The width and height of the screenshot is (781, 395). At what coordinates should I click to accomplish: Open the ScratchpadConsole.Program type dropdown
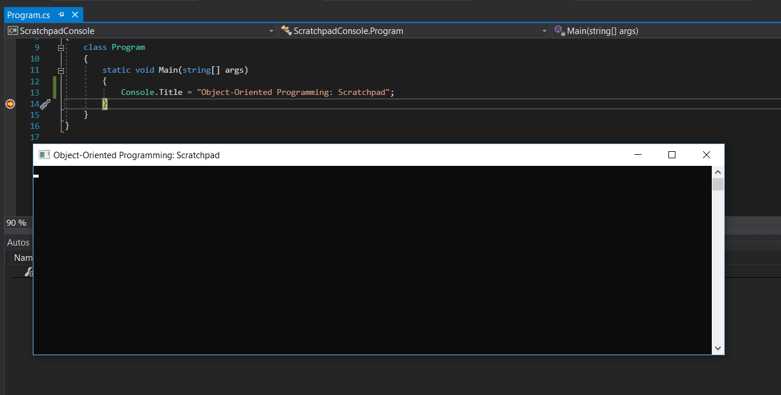point(545,31)
